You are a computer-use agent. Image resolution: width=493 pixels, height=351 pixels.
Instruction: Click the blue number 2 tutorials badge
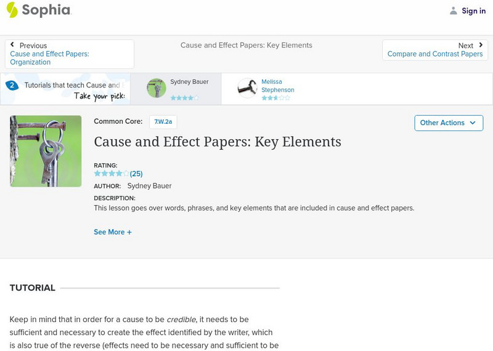click(12, 86)
